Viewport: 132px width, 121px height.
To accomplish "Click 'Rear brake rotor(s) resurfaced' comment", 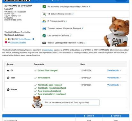I will [52, 94].
